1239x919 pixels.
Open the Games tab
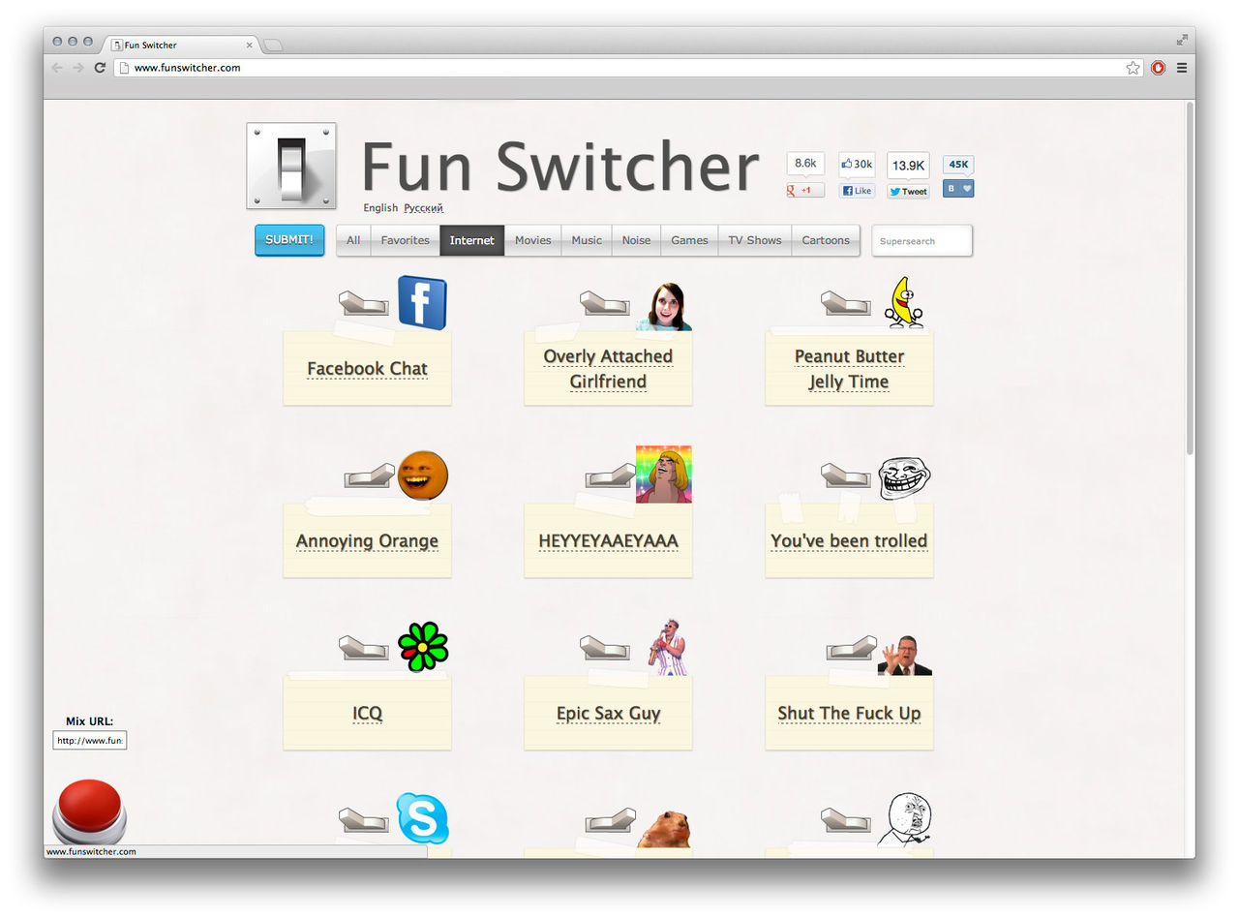(x=689, y=240)
